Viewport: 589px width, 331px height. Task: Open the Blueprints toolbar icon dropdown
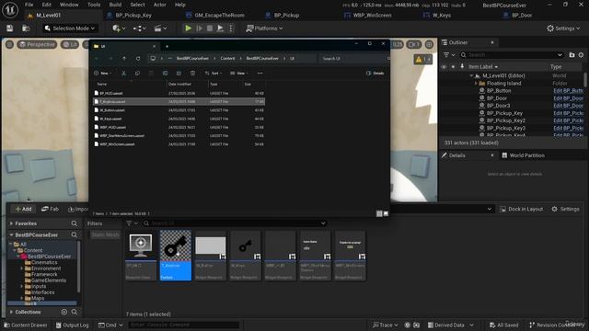tap(139, 29)
